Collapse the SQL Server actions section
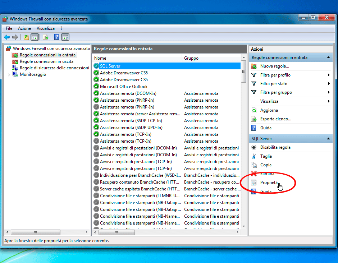 tap(328, 139)
